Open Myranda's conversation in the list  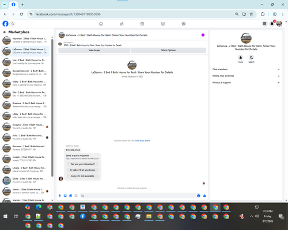click(x=25, y=40)
